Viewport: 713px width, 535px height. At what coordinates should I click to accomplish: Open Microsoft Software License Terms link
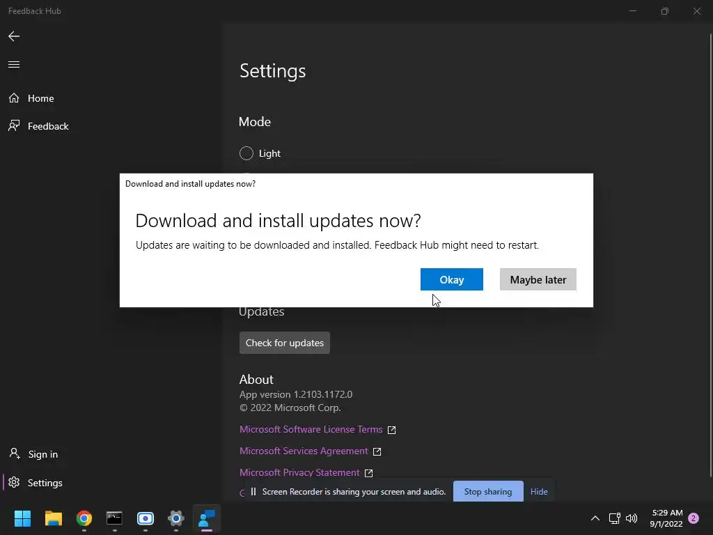[x=311, y=429]
